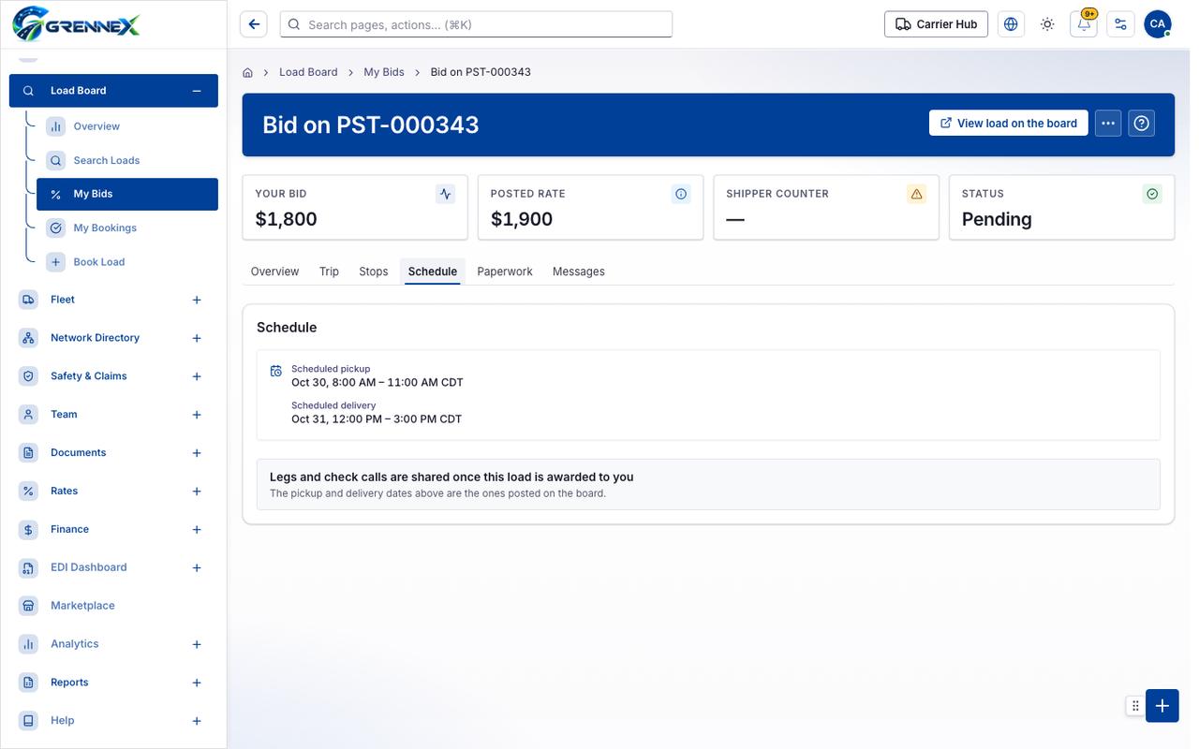Click the back arrow button
The image size is (1199, 749).
(x=254, y=24)
